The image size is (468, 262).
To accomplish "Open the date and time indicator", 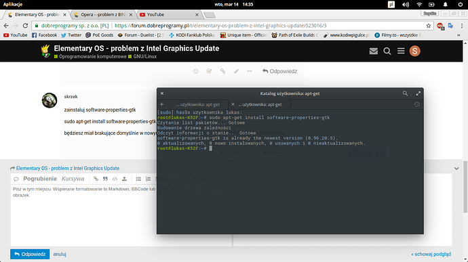I will click(x=234, y=4).
